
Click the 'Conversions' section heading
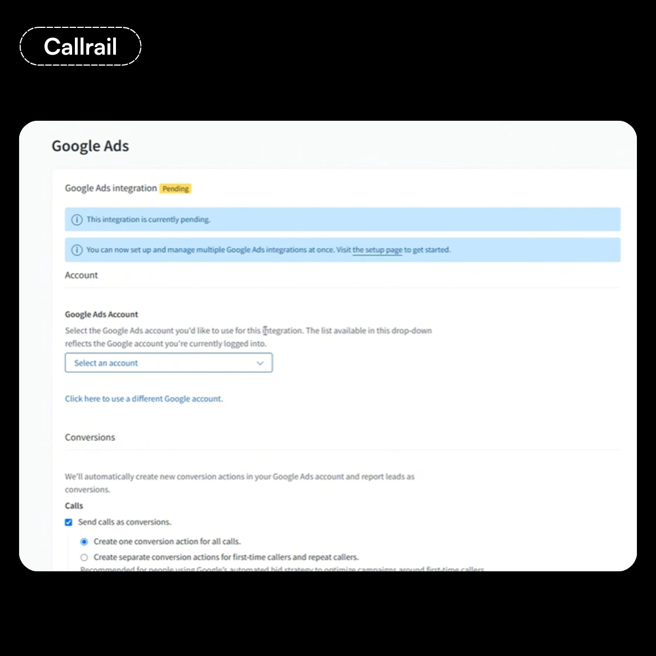(90, 437)
